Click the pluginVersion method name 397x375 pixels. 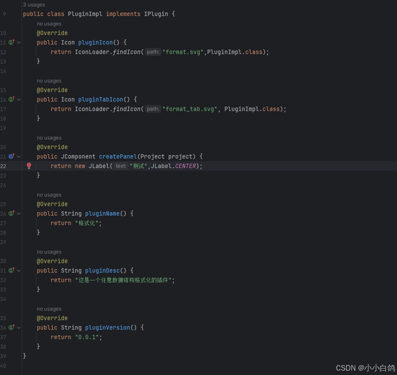click(x=108, y=327)
